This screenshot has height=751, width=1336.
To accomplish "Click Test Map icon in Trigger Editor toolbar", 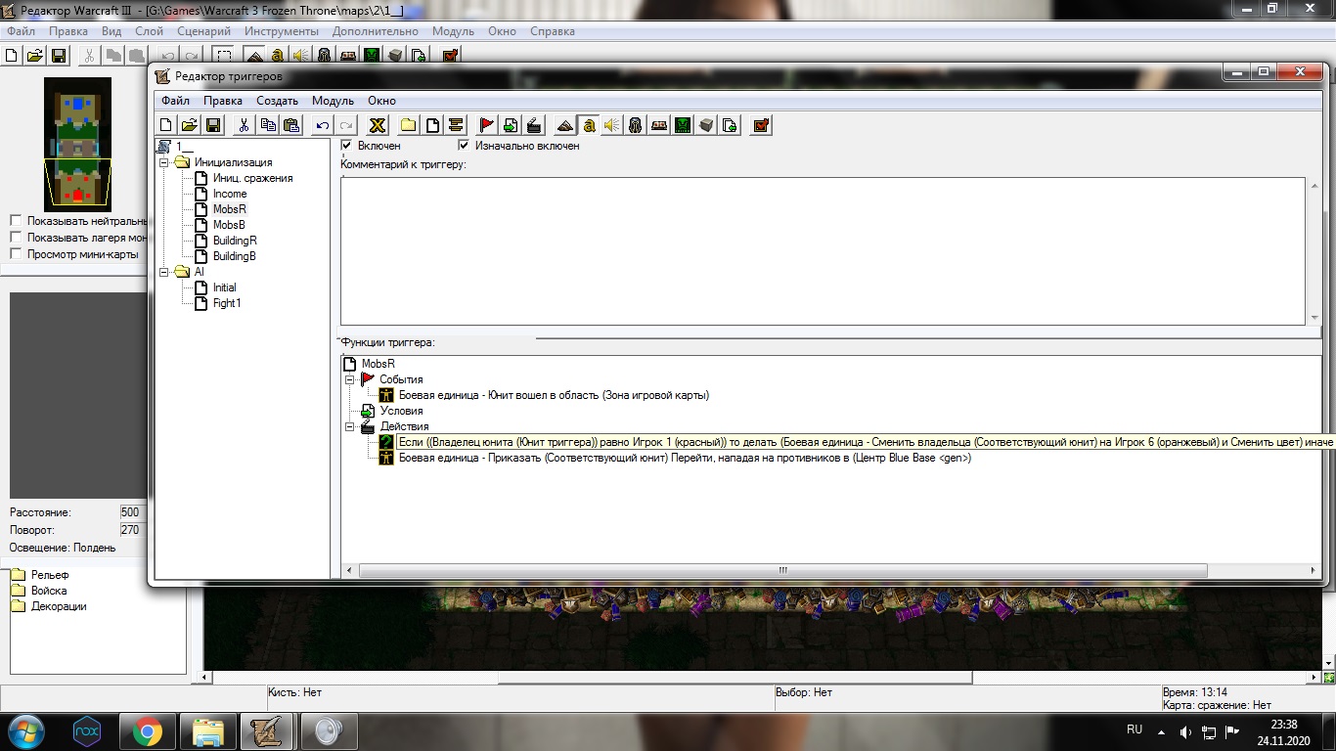I will click(x=761, y=125).
